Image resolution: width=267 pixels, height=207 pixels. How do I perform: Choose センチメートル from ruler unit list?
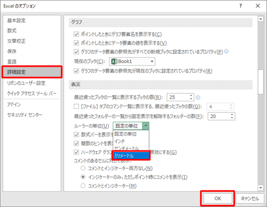131,148
